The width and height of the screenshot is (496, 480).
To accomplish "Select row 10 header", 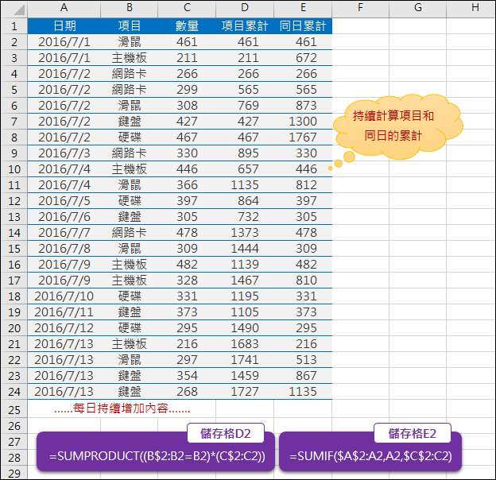I will click(14, 169).
